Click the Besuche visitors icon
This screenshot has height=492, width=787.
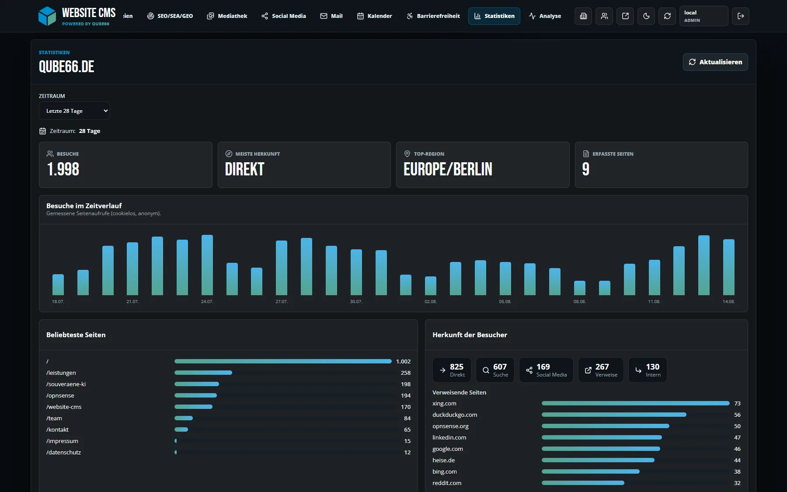point(50,154)
